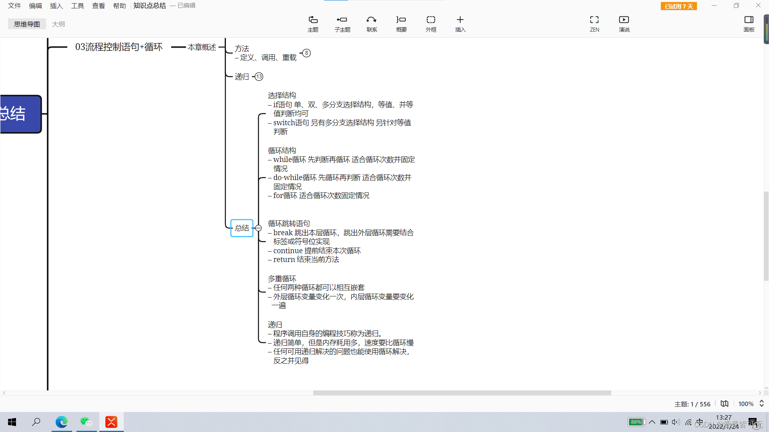
Task: Open the Wi-Fi network tray icon
Action: click(x=688, y=422)
